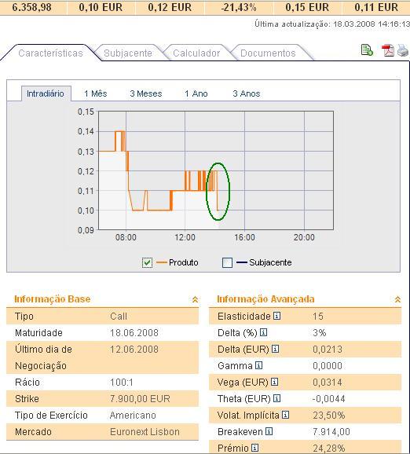Open the PDF document icon
Image resolution: width=410 pixels, height=454 pixels.
(388, 50)
